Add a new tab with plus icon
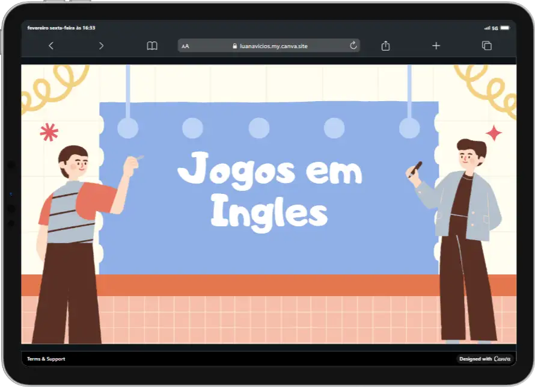The image size is (535, 387). pos(436,46)
